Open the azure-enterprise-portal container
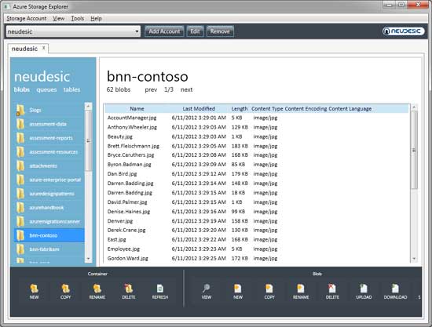The height and width of the screenshot is (327, 432). pos(49,180)
